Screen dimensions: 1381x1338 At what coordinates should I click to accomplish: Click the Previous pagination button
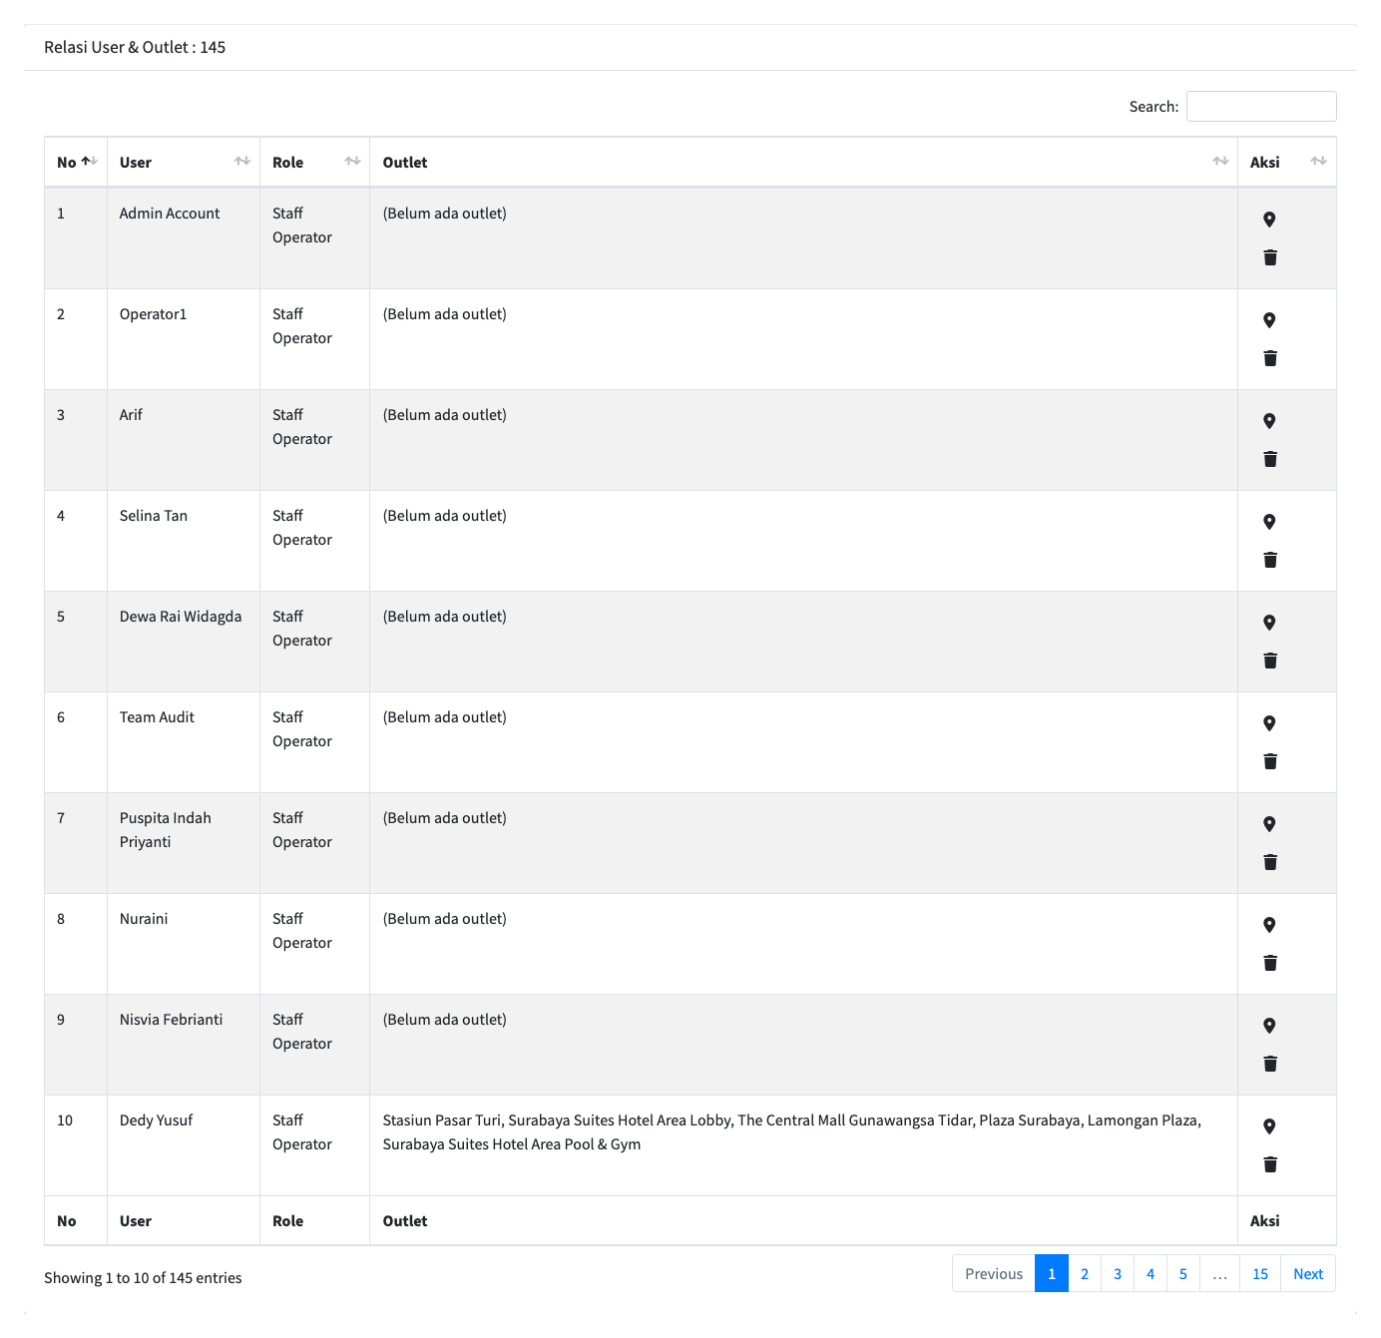point(994,1273)
